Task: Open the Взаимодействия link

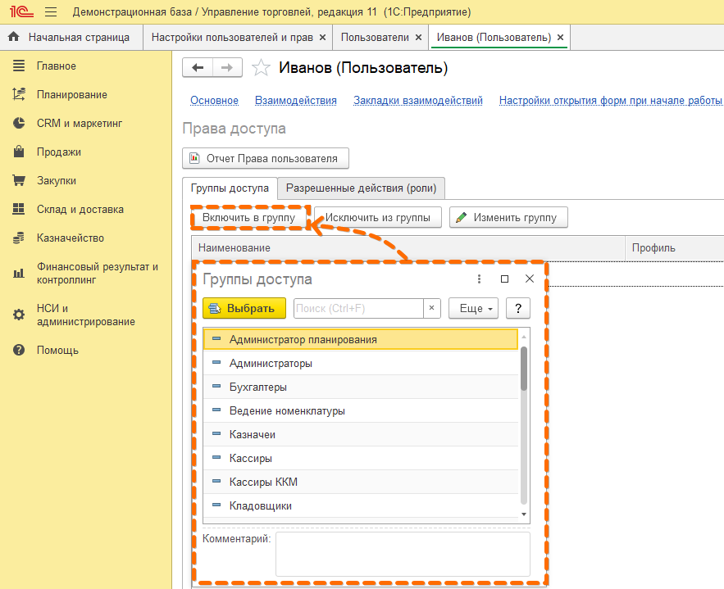Action: 296,100
